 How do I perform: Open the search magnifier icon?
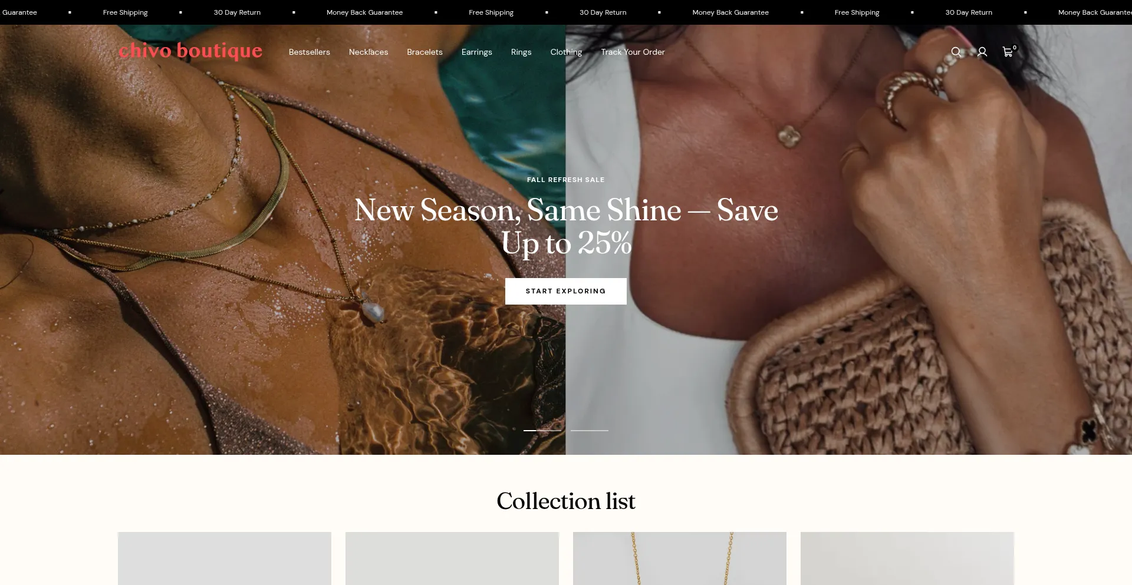pyautogui.click(x=956, y=52)
